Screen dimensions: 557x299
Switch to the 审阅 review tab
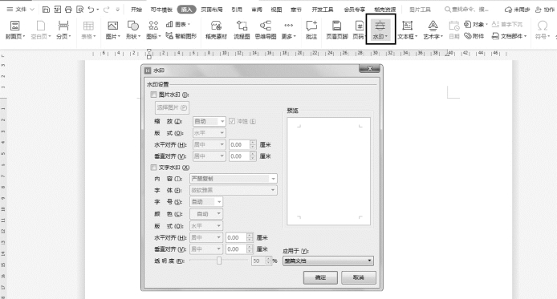tap(257, 10)
